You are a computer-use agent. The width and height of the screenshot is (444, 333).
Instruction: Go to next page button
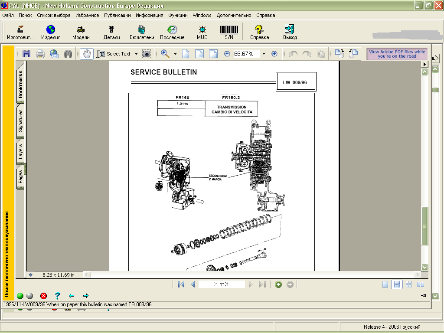pos(251,284)
